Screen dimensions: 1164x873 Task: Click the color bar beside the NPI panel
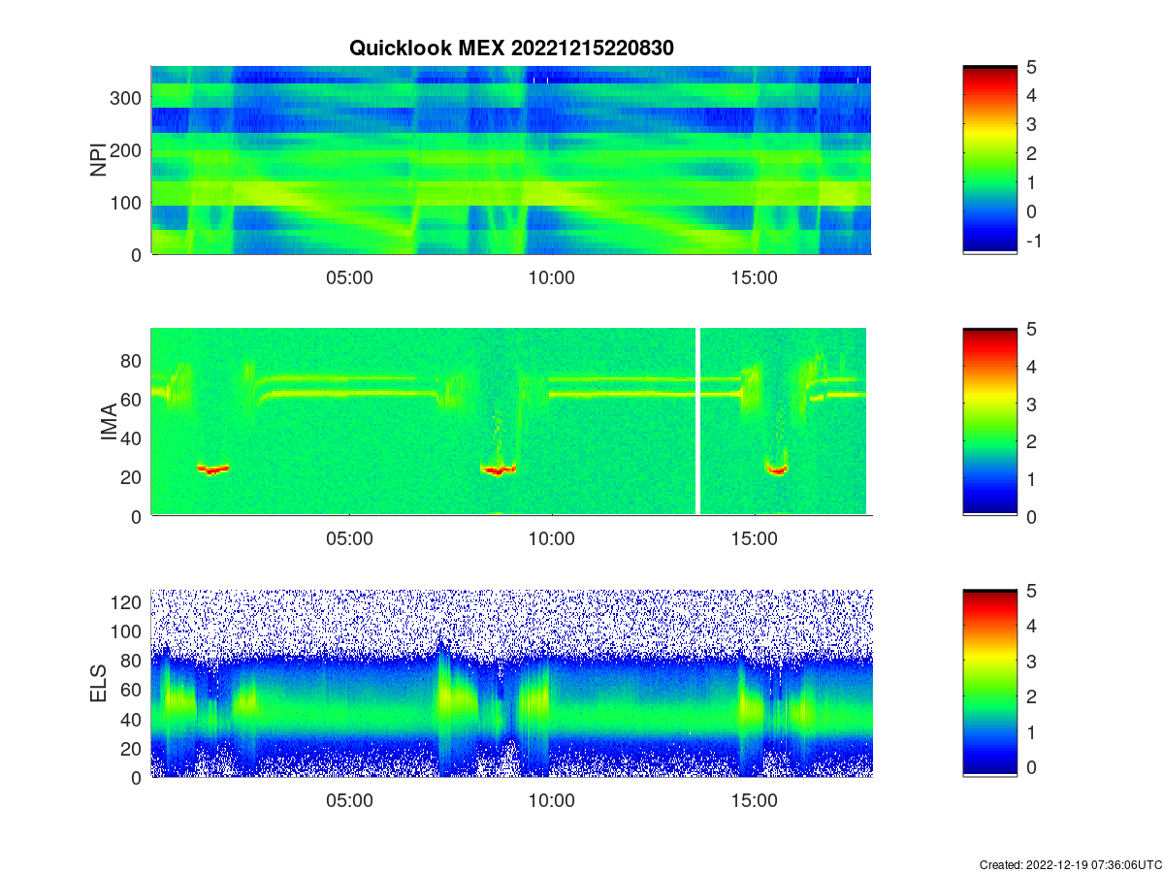(x=990, y=160)
